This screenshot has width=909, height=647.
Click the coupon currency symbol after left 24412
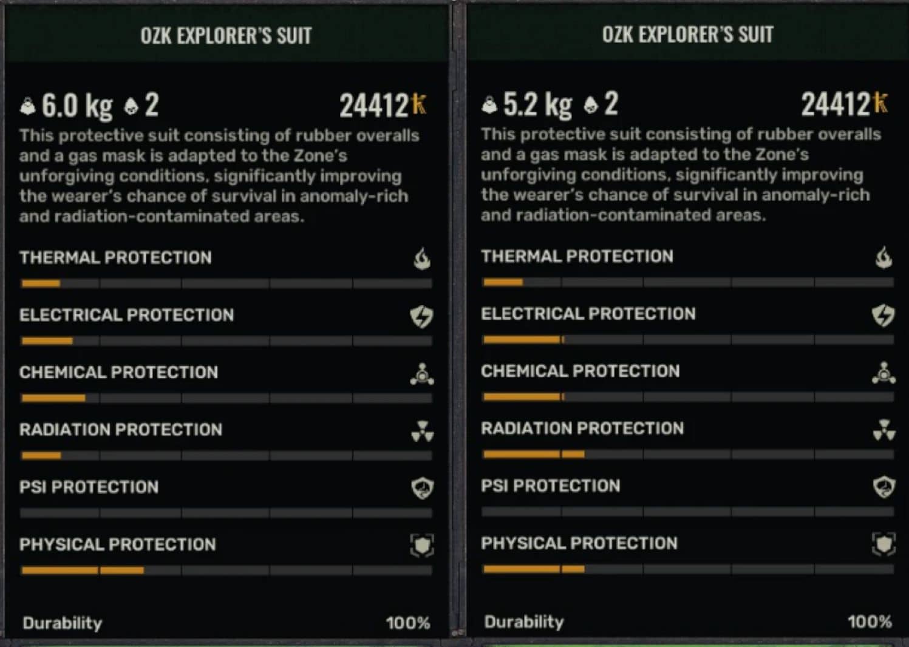point(419,104)
